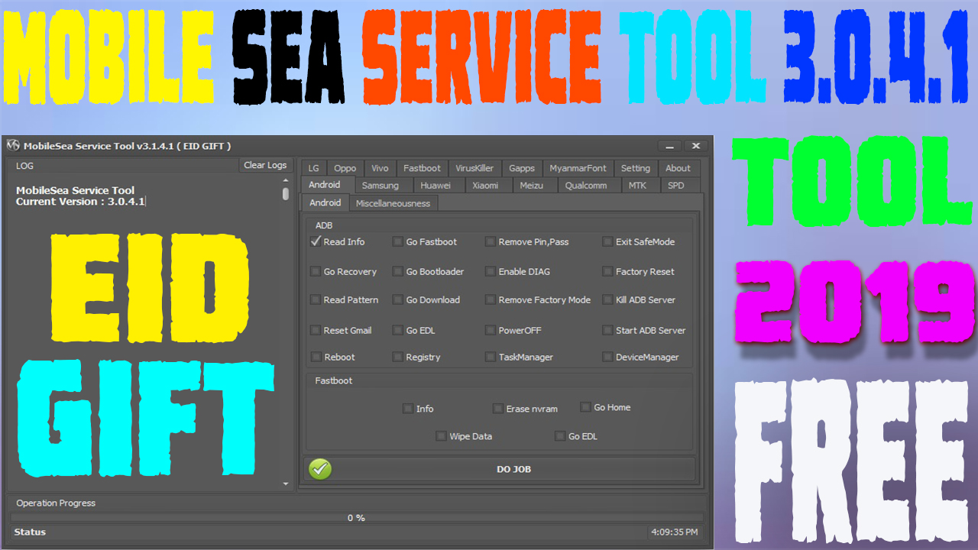Check Enable DIAG option
Screen dimensions: 978x550
point(491,271)
